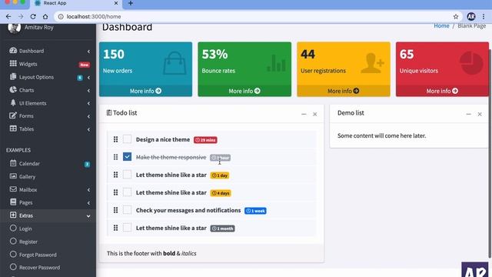Image resolution: width=492 pixels, height=277 pixels.
Task: Collapse the Extras menu chevron
Action: click(88, 216)
